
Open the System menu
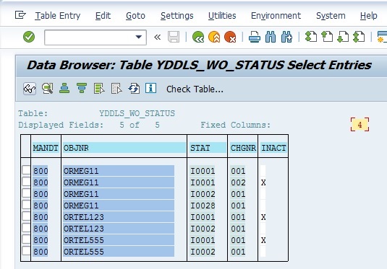331,16
